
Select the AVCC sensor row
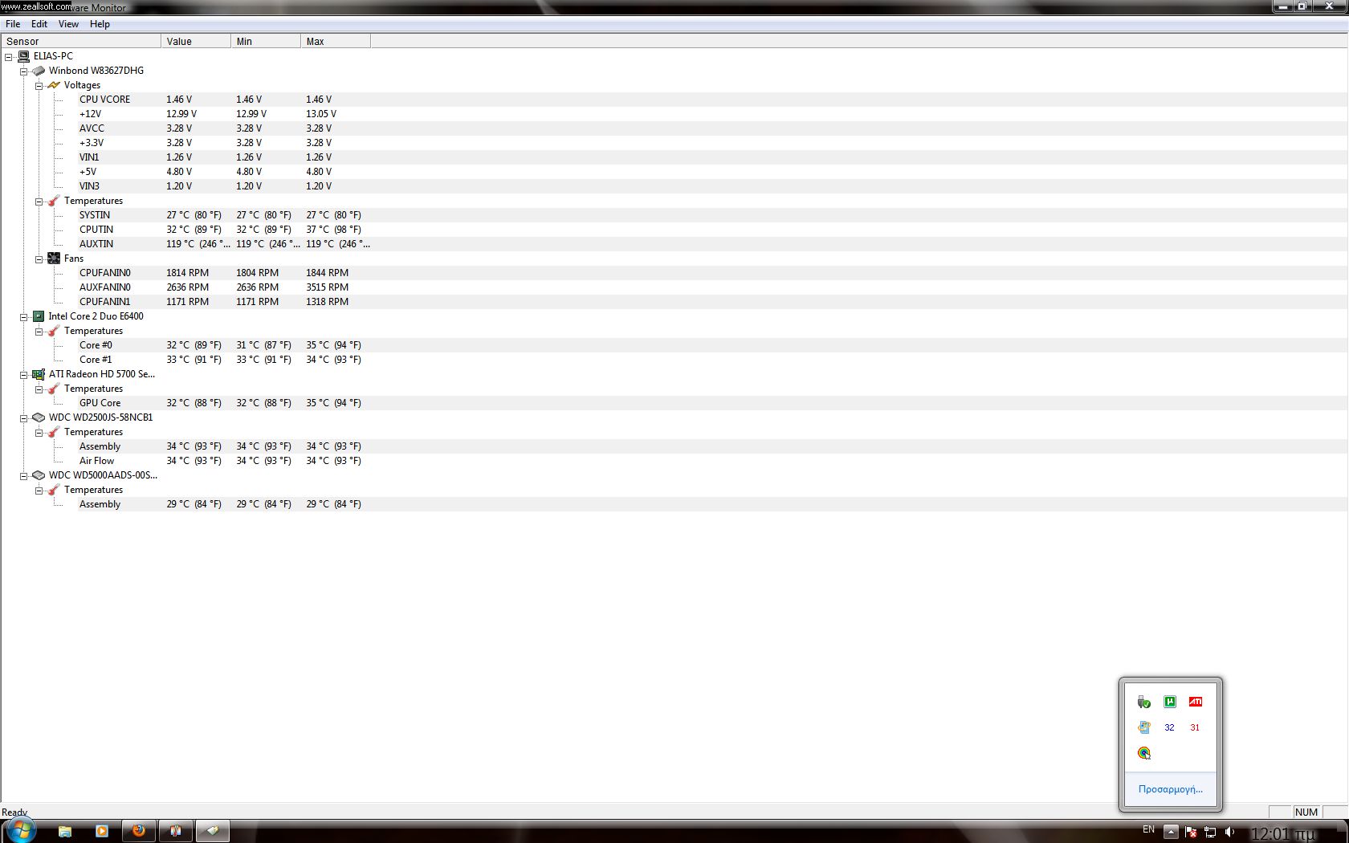674,128
